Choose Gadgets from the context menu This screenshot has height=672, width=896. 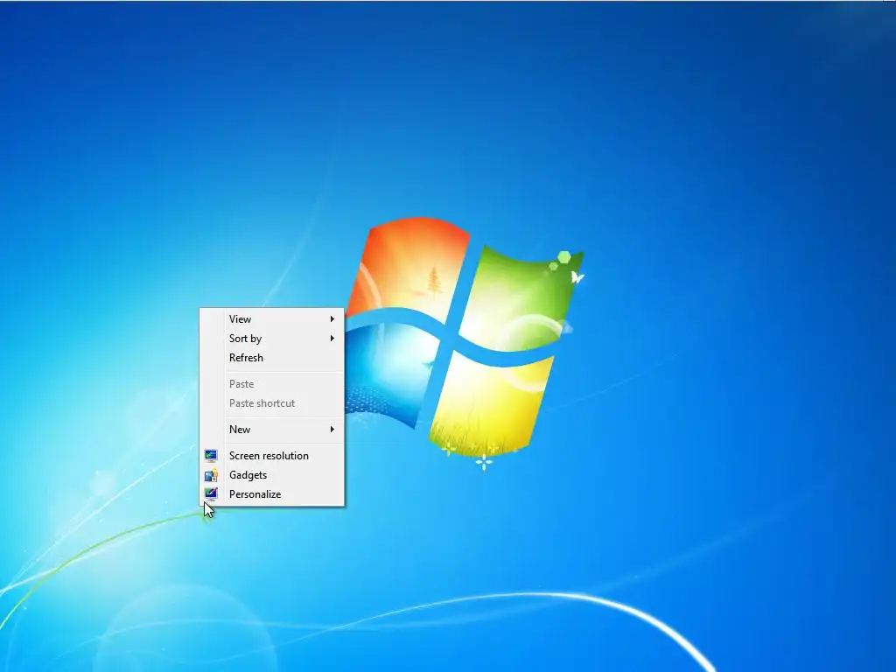click(x=272, y=475)
